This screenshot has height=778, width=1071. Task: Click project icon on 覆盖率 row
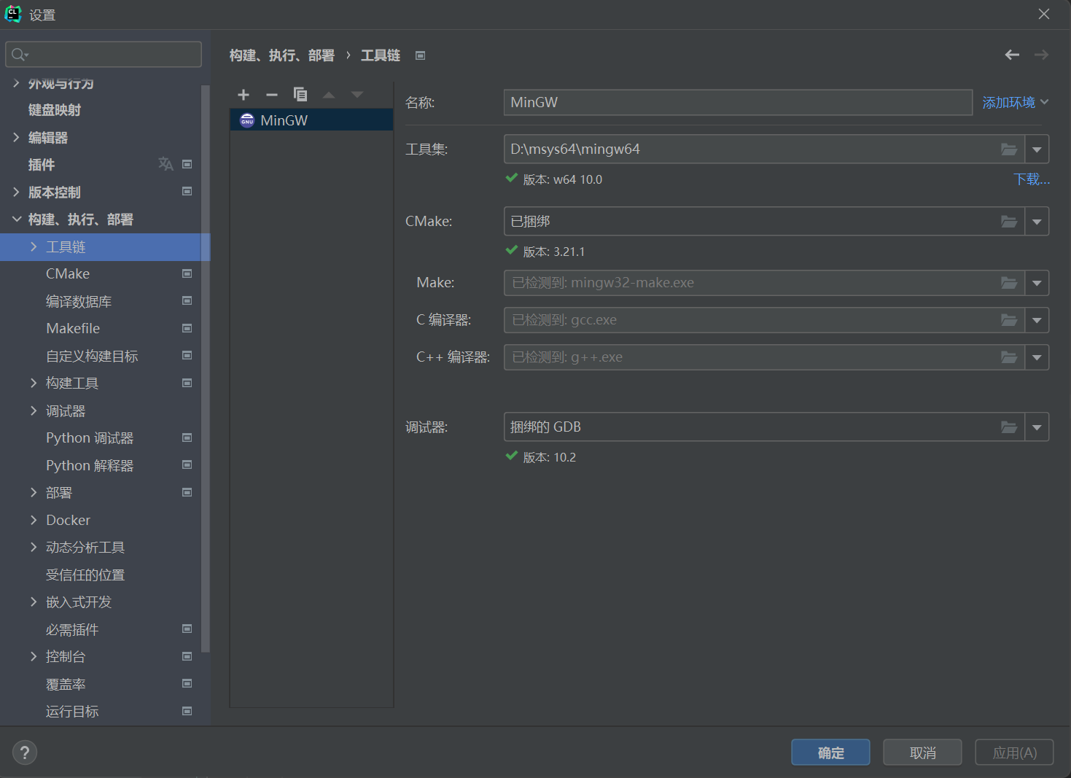pos(187,683)
